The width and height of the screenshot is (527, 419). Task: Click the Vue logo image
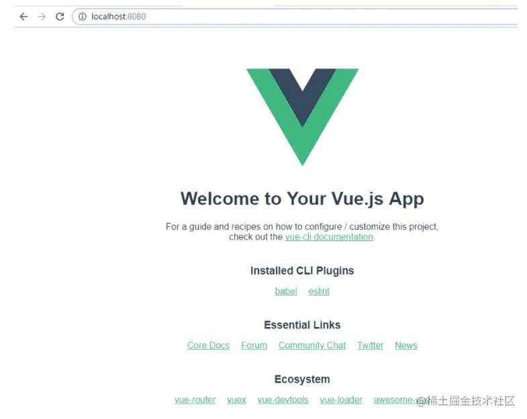click(303, 117)
